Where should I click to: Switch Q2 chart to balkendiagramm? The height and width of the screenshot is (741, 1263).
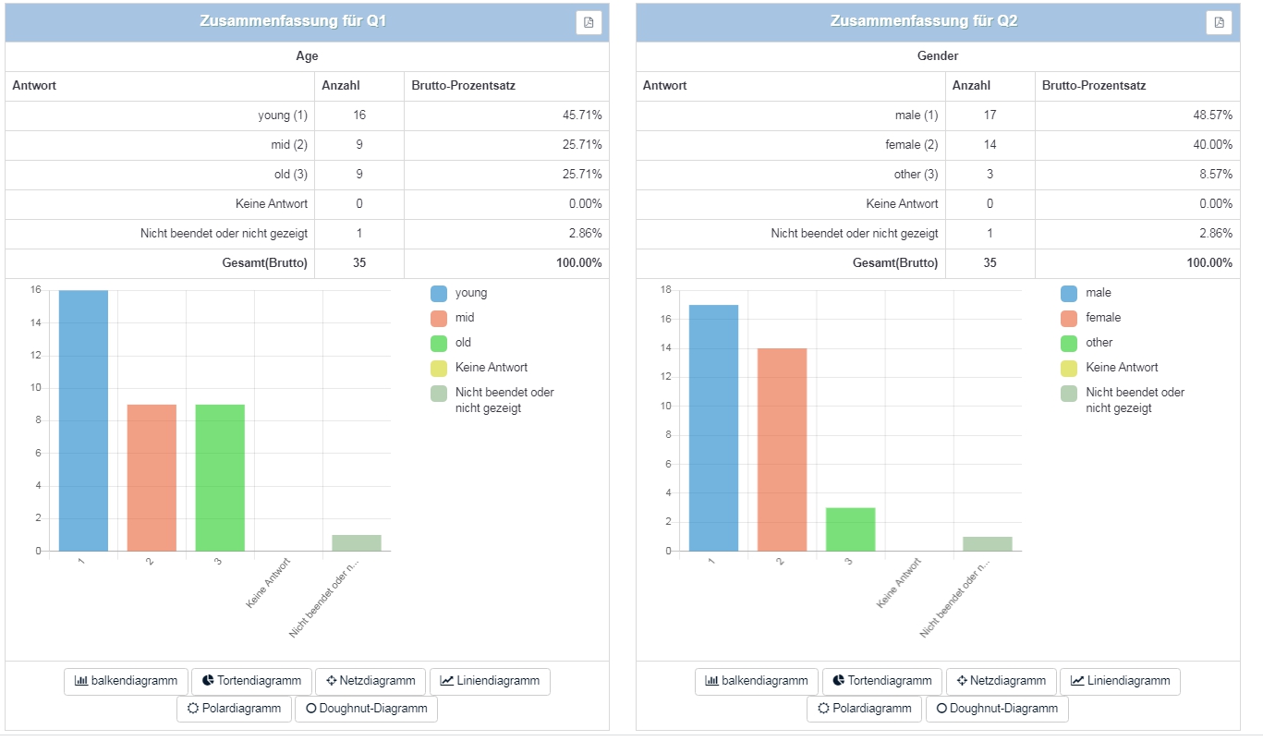click(757, 681)
